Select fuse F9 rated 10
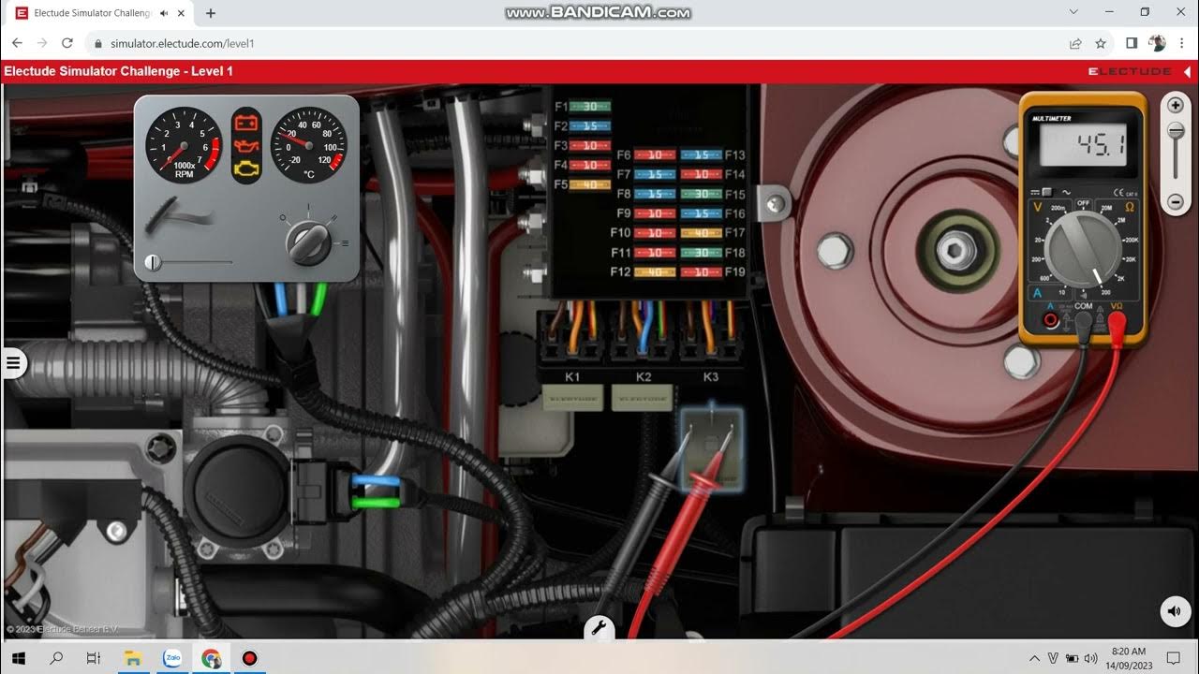 [x=655, y=214]
